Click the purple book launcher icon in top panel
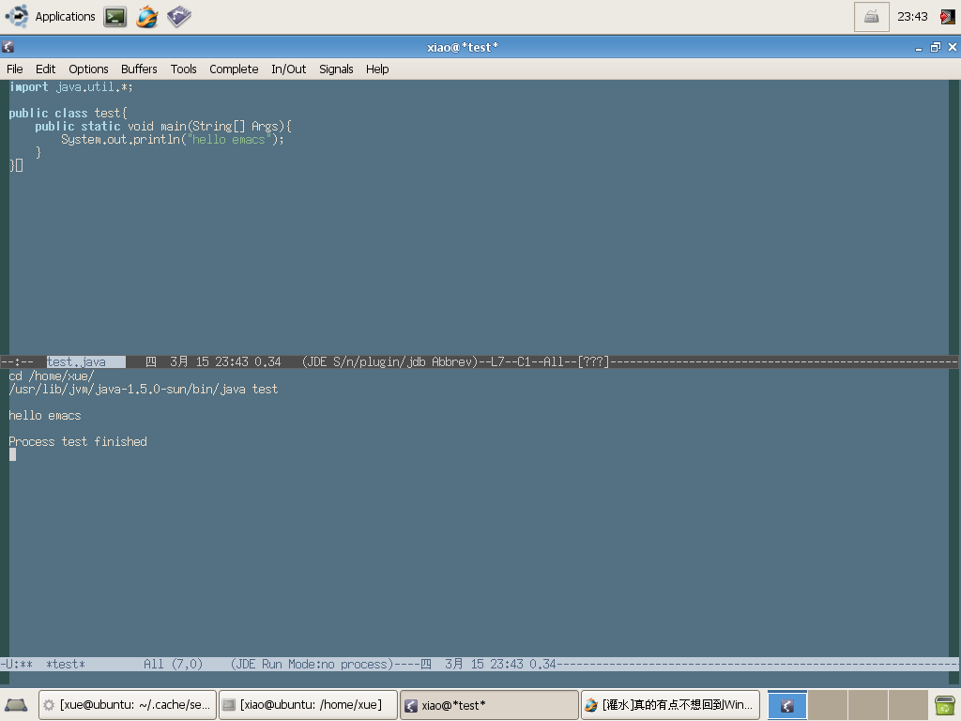The width and height of the screenshot is (961, 721). [x=179, y=17]
